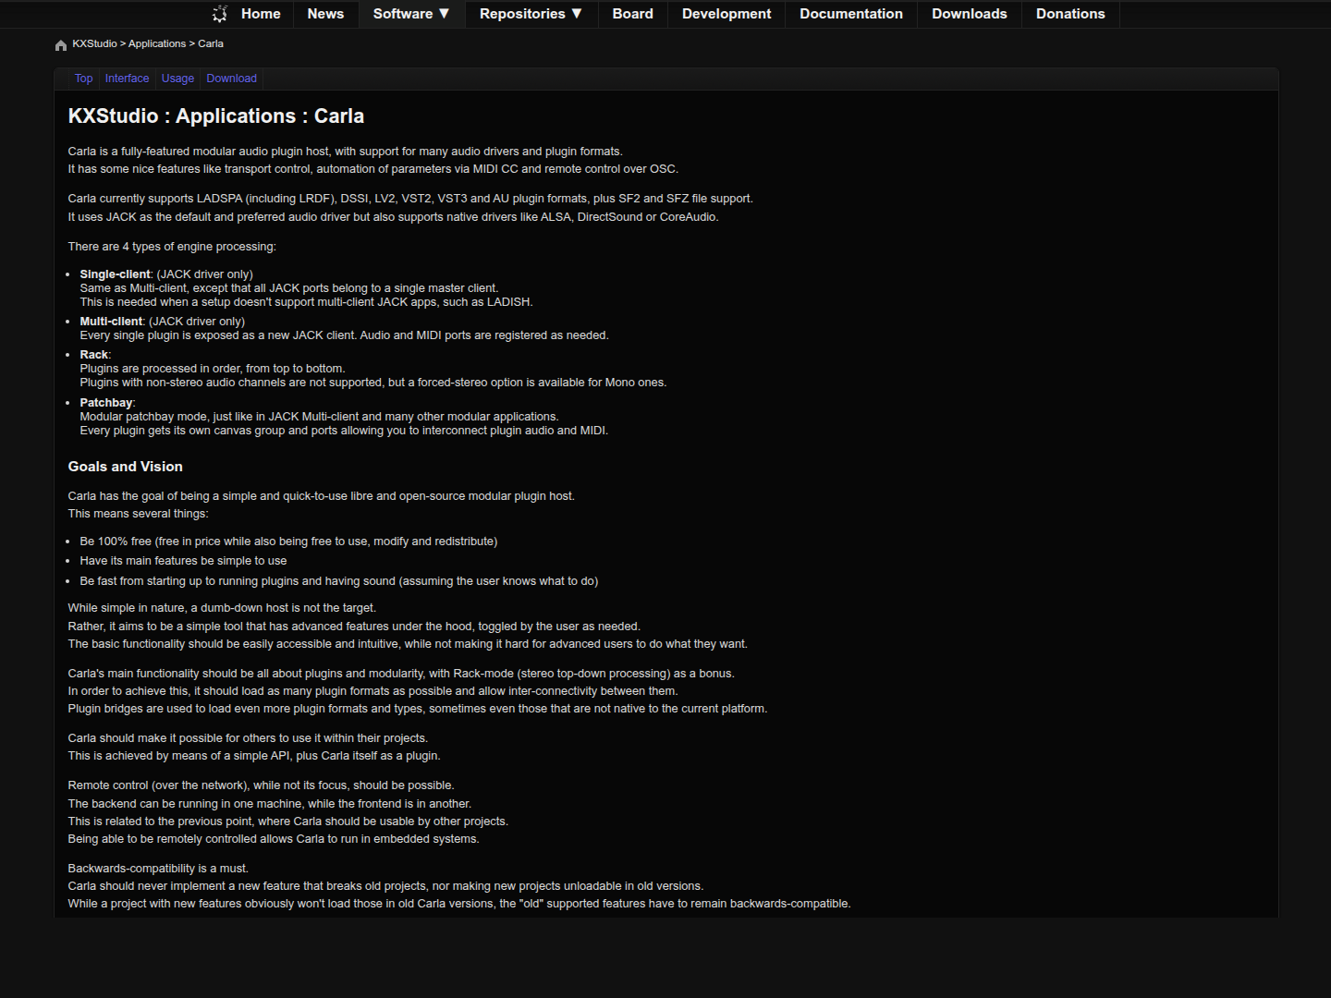Follow the Applications breadcrumb link

157,43
